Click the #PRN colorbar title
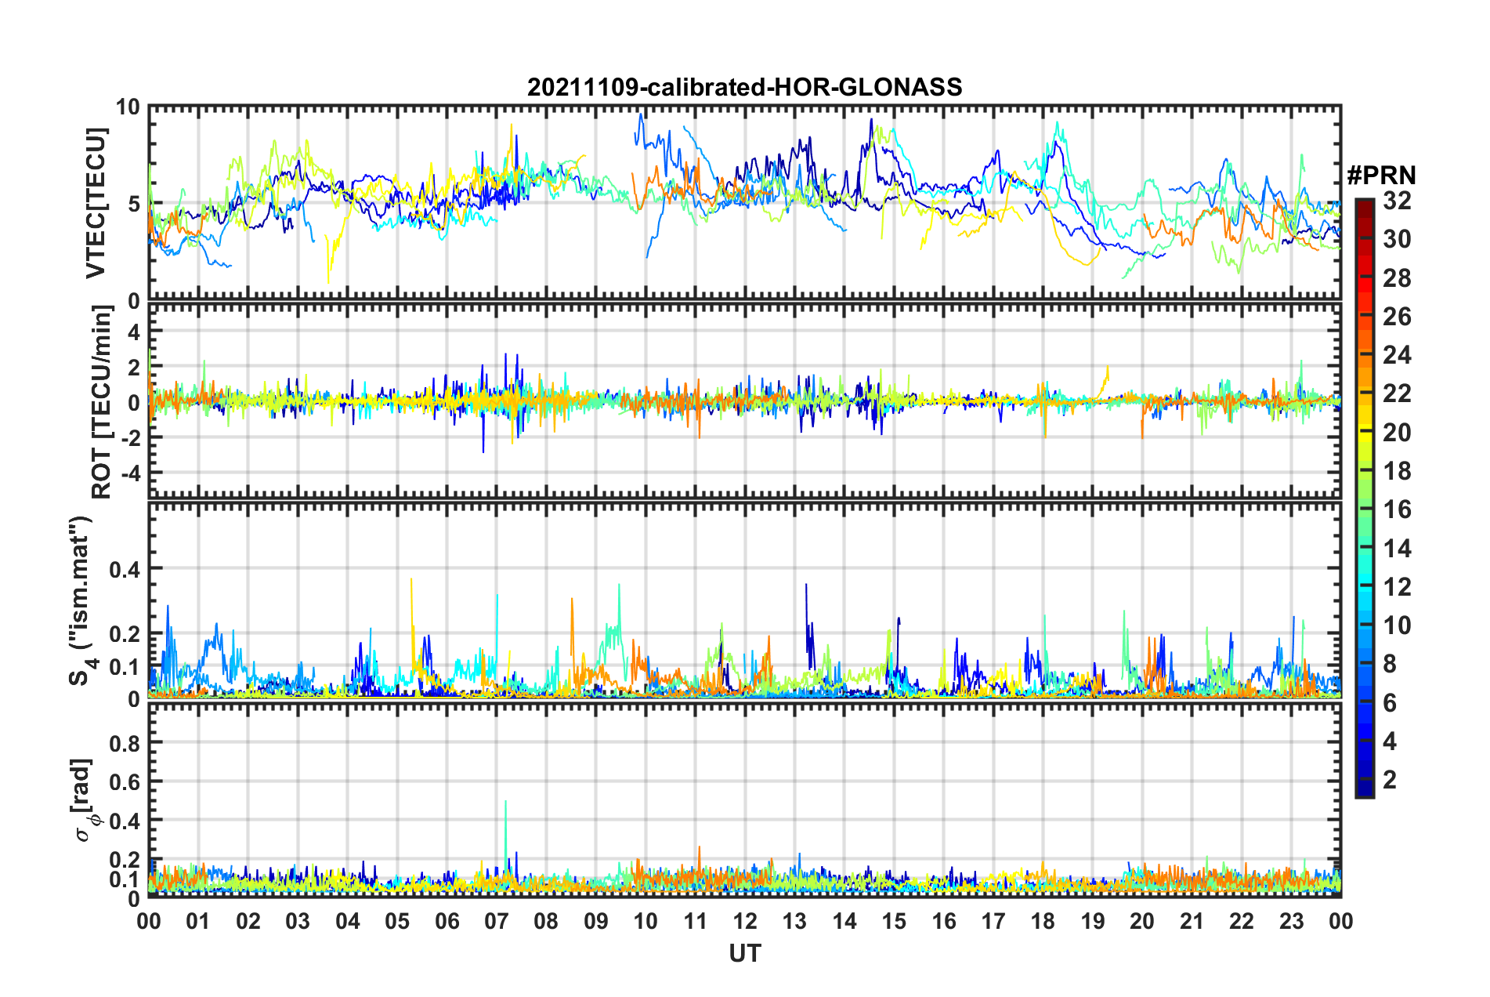Viewport: 1490px width, 997px height. coord(1380,175)
